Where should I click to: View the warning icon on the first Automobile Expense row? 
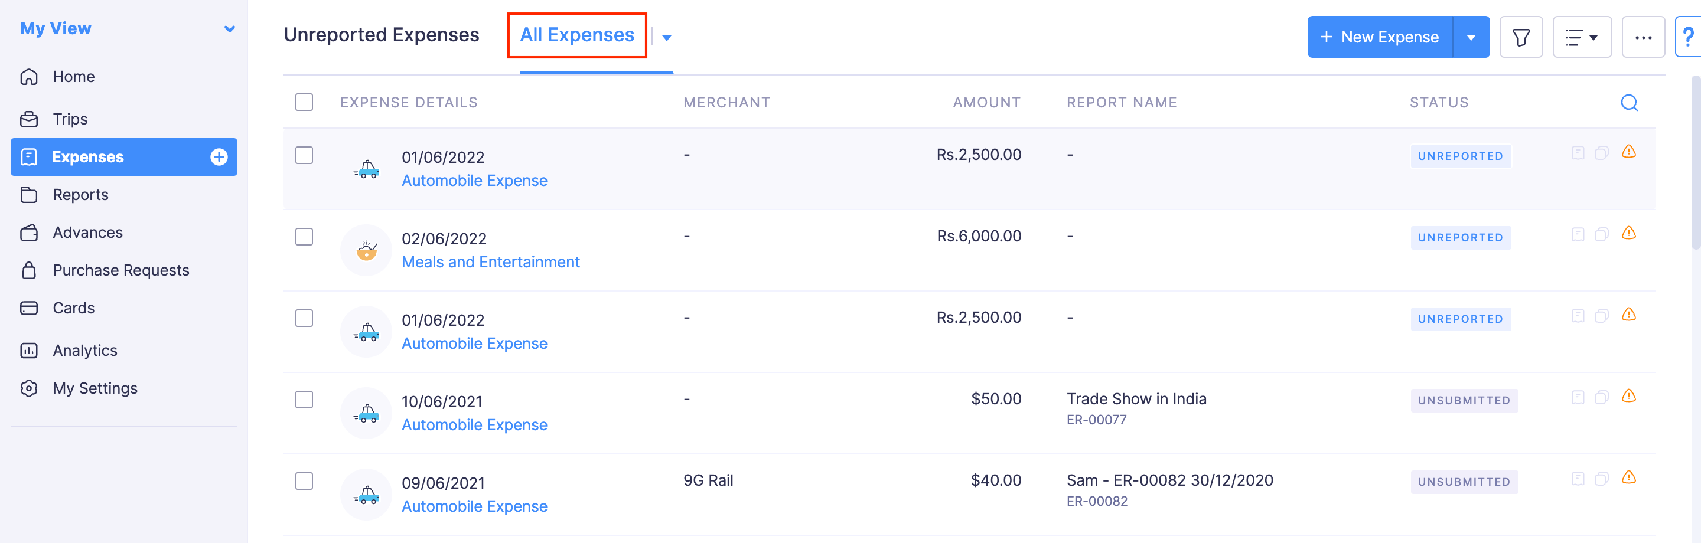(x=1629, y=152)
